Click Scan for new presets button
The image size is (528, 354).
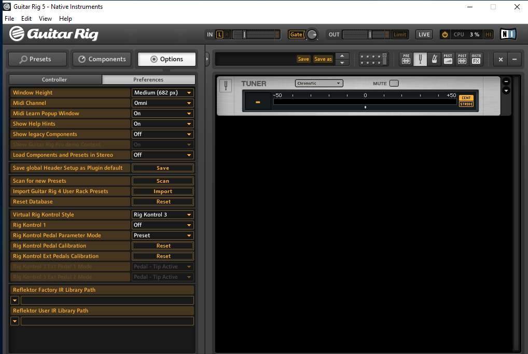pyautogui.click(x=163, y=181)
